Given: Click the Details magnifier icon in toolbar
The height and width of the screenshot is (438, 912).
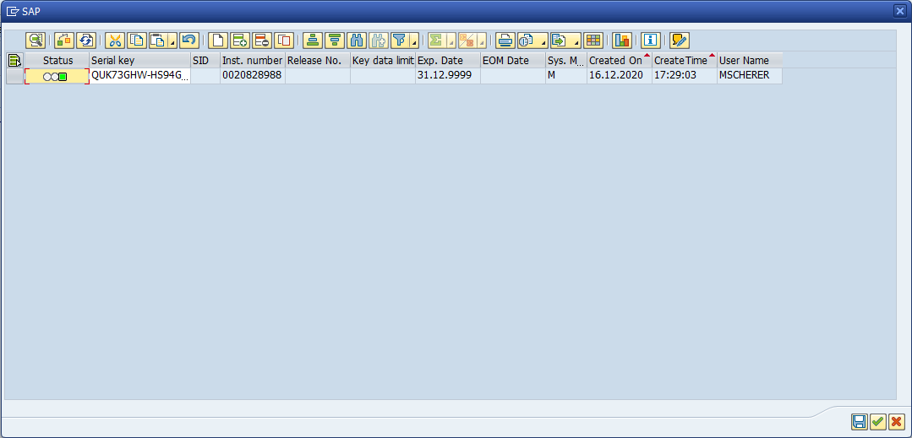Looking at the screenshot, I should point(35,40).
